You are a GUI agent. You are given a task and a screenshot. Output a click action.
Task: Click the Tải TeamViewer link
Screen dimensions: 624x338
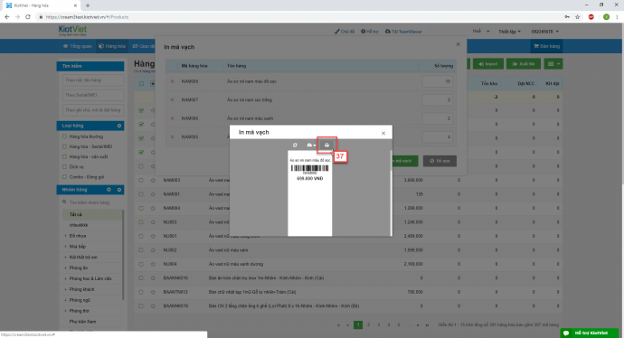point(403,32)
